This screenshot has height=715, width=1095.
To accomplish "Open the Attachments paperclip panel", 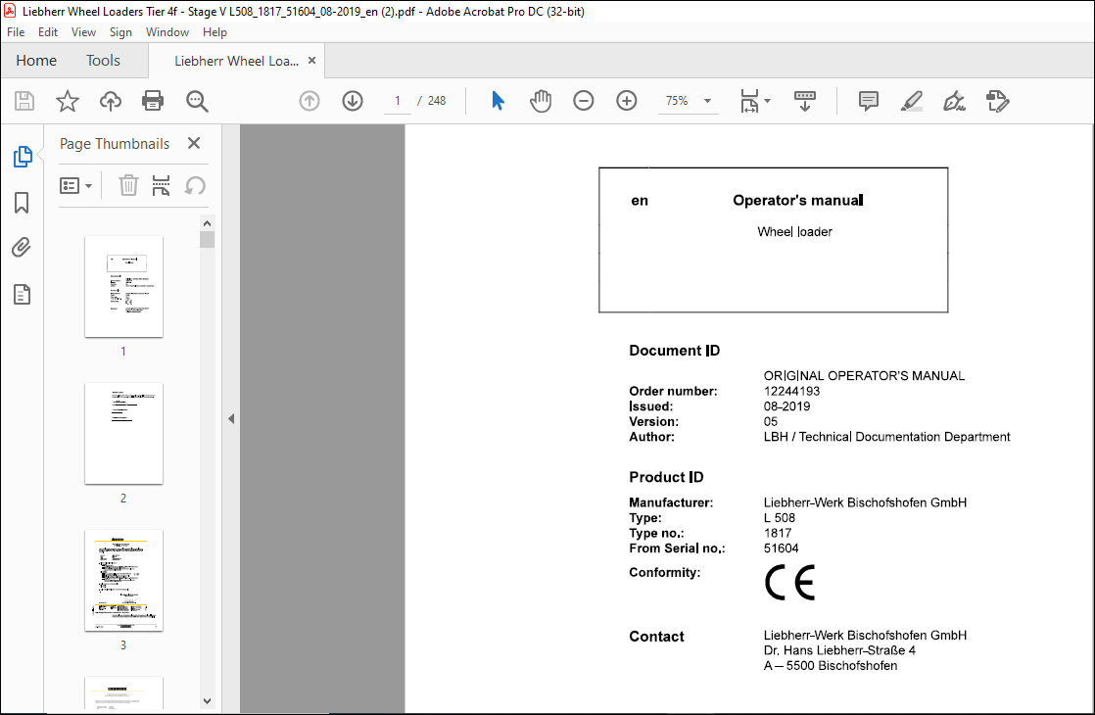I will point(22,248).
